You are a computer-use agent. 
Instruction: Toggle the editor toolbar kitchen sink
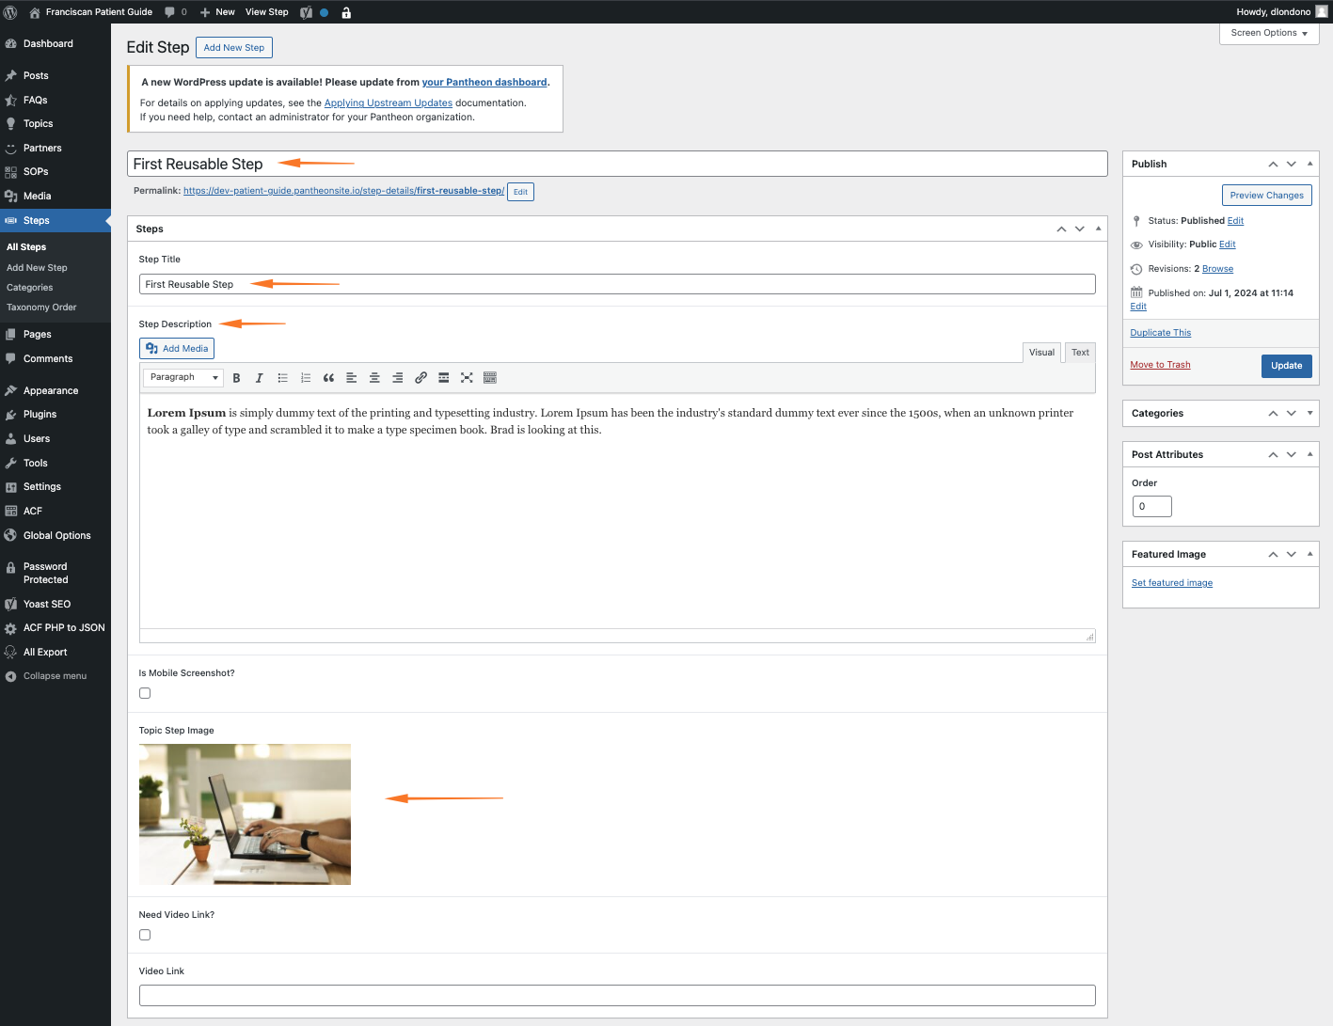[x=490, y=378]
